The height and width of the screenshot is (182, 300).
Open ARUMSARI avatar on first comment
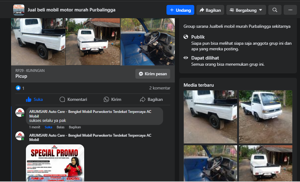pos(20,113)
